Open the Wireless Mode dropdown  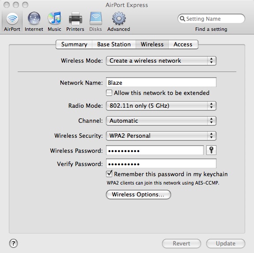click(161, 60)
